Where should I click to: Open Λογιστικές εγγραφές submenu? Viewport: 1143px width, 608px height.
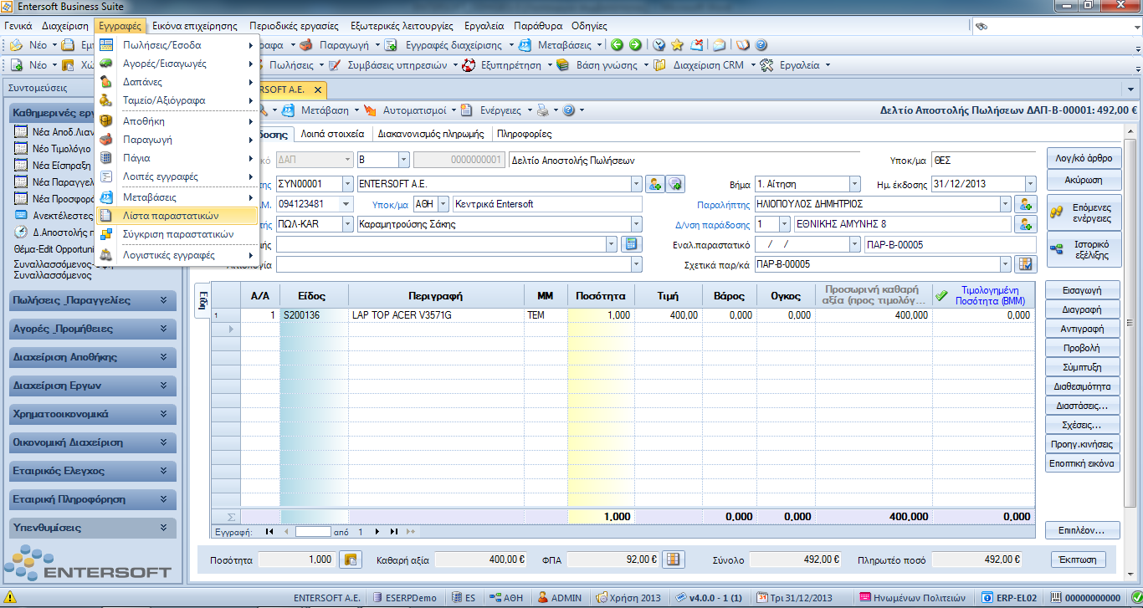tap(176, 255)
